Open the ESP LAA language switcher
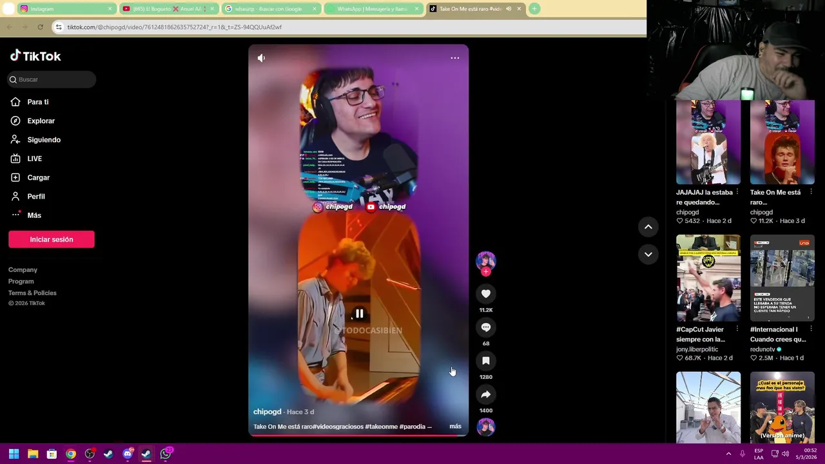 759,454
